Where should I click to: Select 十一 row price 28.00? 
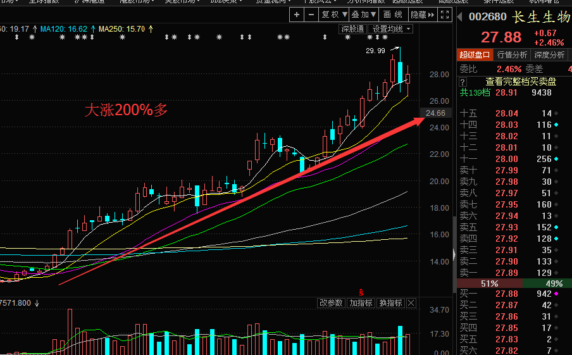point(506,159)
